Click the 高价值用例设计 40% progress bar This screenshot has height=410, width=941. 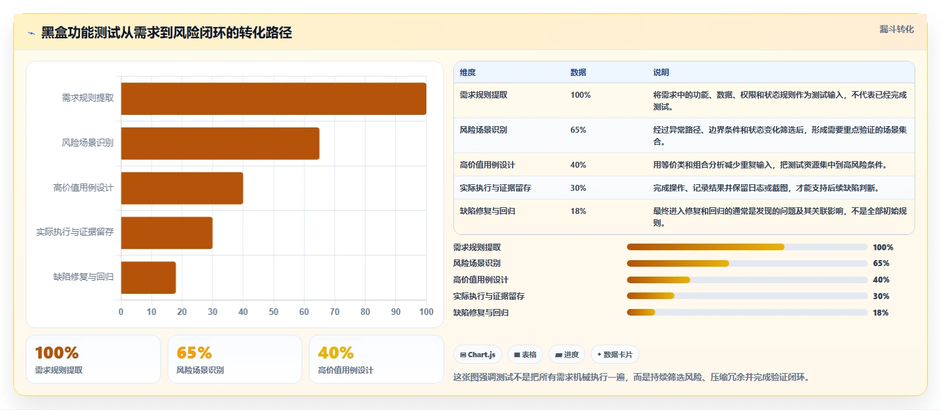point(747,280)
